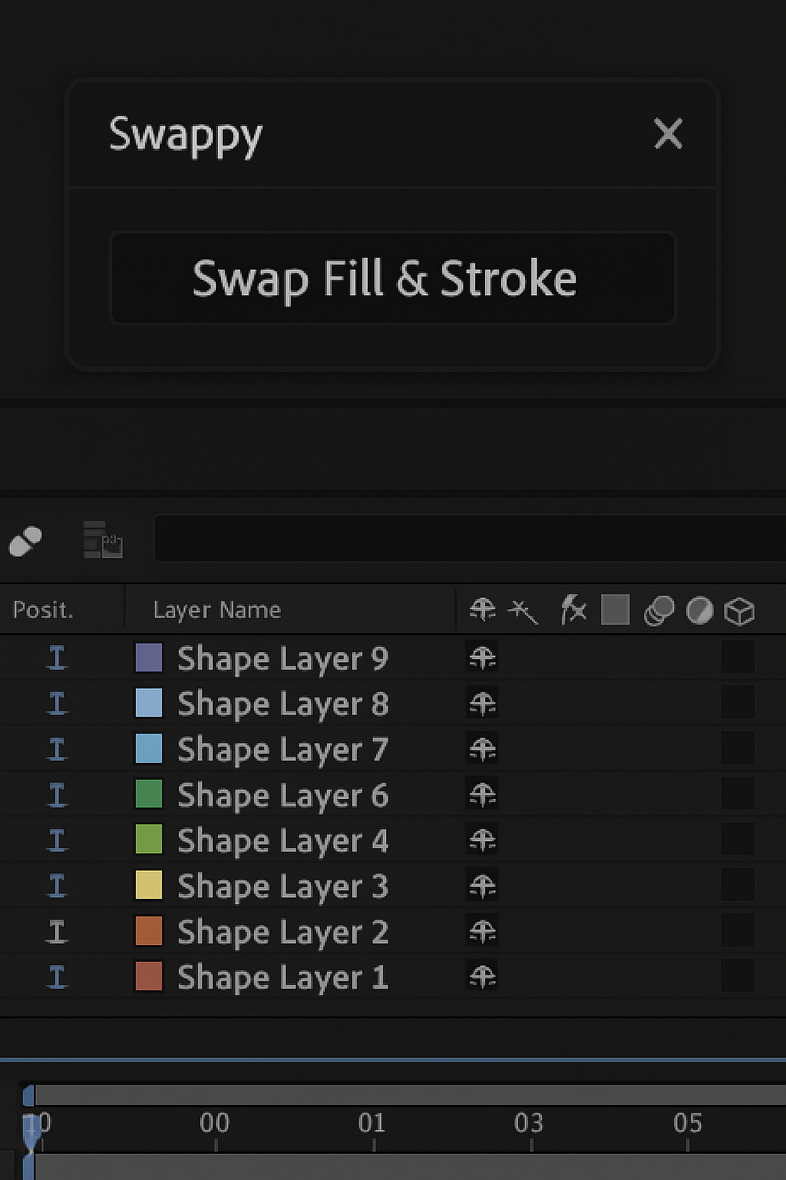Screen dimensions: 786x1180
Task: Click the frame blending column header icon
Action: (x=615, y=610)
